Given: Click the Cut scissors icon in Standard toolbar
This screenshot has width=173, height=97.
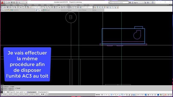Looking at the screenshot, I should click(x=21, y=7).
